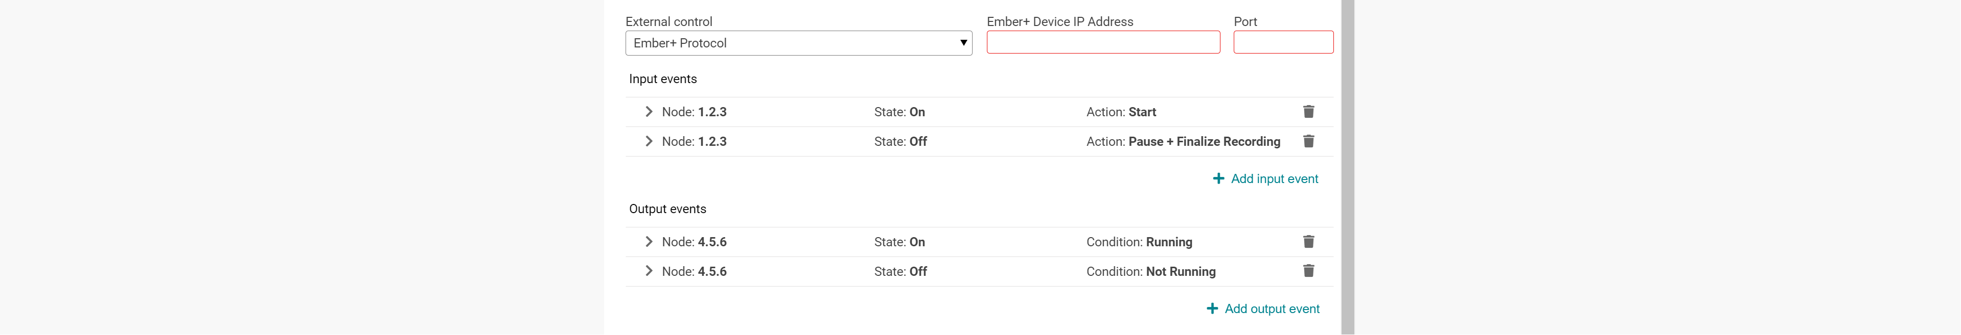Click the vertical scrollbar beside the form

pos(1347,167)
